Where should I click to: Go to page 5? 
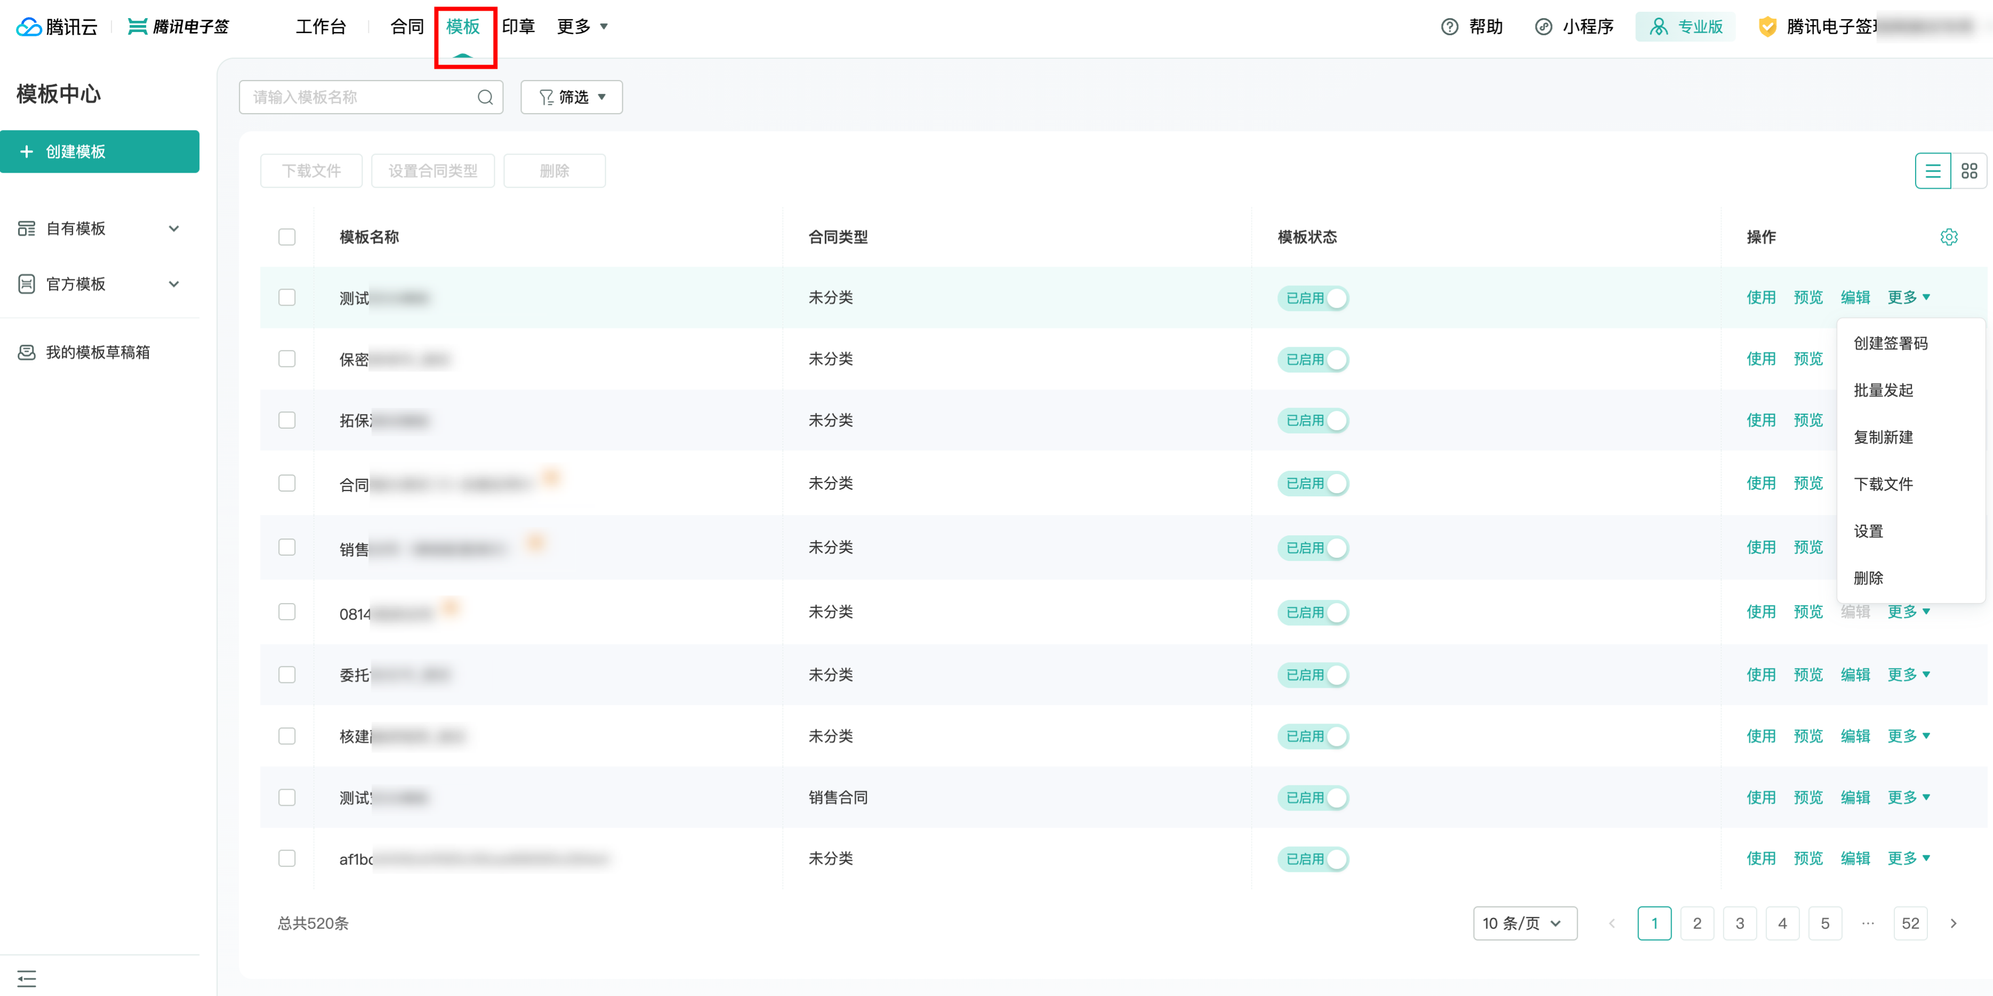[1825, 923]
